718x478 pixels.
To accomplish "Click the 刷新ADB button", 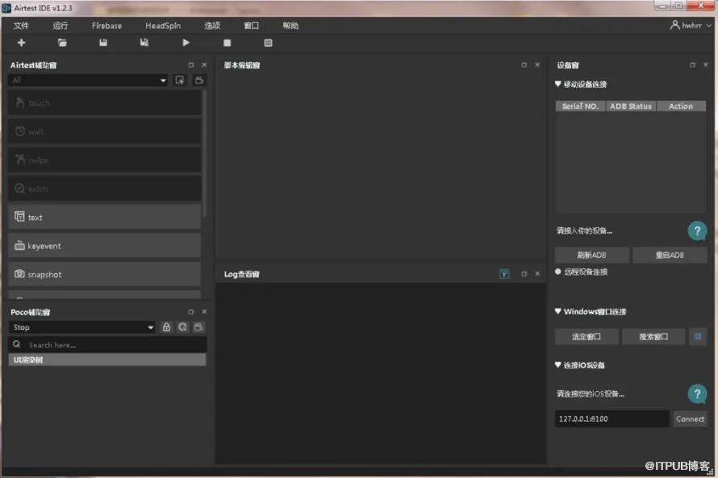I will 591,256.
